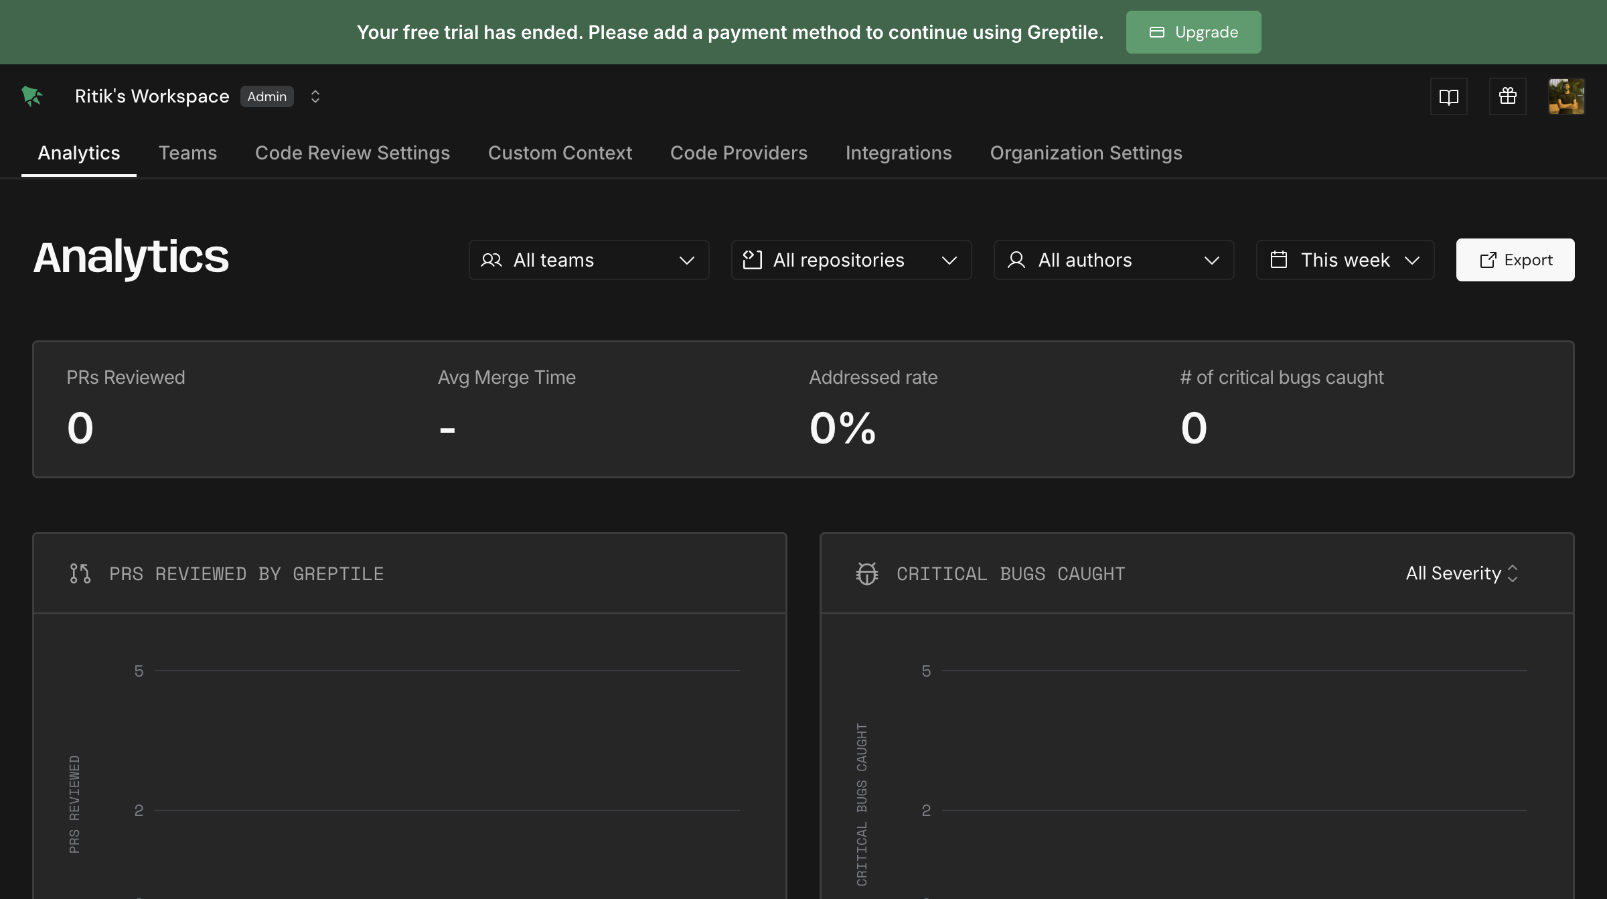Click the Upgrade button
Viewport: 1607px width, 899px height.
click(x=1193, y=31)
